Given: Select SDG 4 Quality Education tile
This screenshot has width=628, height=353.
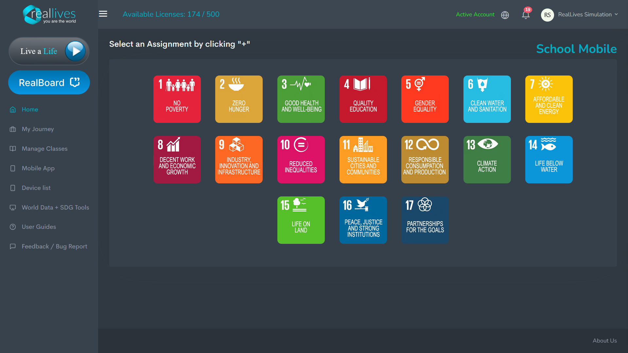Looking at the screenshot, I should pyautogui.click(x=363, y=99).
